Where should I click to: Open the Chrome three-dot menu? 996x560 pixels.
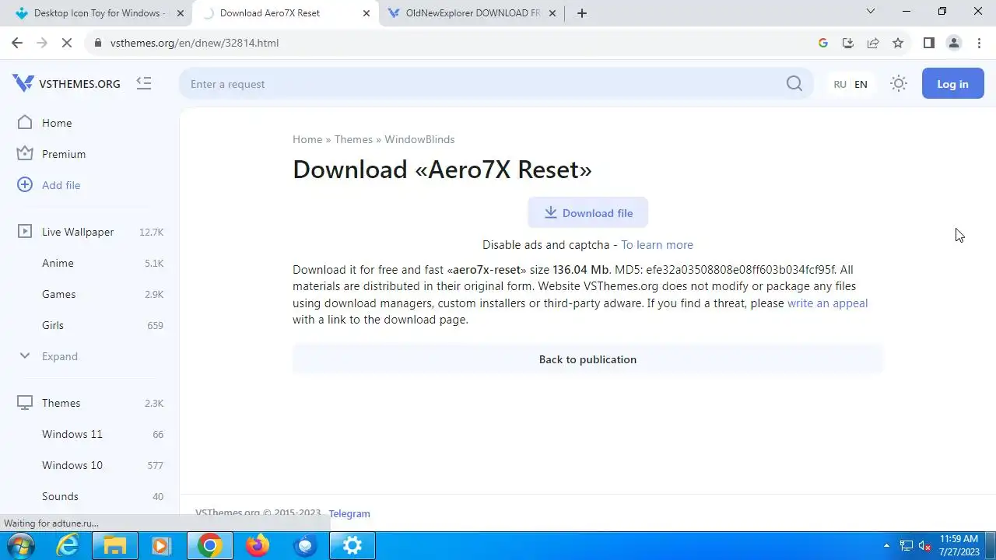tap(978, 43)
